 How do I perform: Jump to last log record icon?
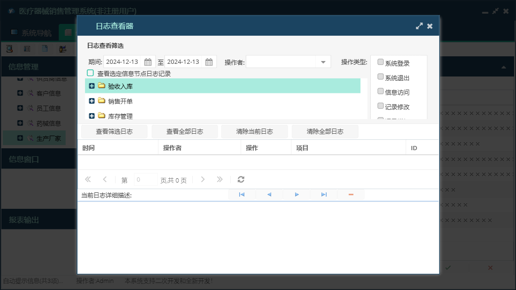pyautogui.click(x=324, y=194)
